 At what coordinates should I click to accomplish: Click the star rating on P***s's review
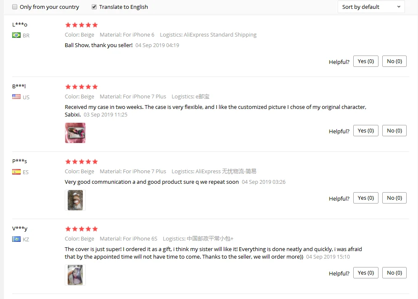[x=82, y=162]
